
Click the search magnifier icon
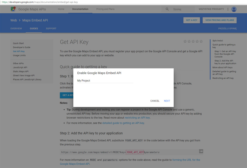coord(167,9)
